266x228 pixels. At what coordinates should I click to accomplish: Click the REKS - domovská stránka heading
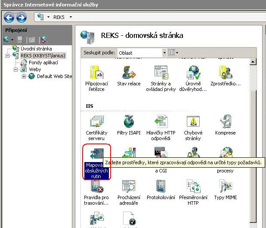click(x=142, y=35)
